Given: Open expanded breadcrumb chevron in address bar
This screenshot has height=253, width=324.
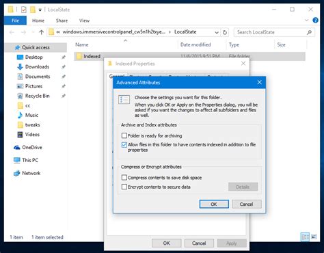Looking at the screenshot, I should pyautogui.click(x=58, y=32).
